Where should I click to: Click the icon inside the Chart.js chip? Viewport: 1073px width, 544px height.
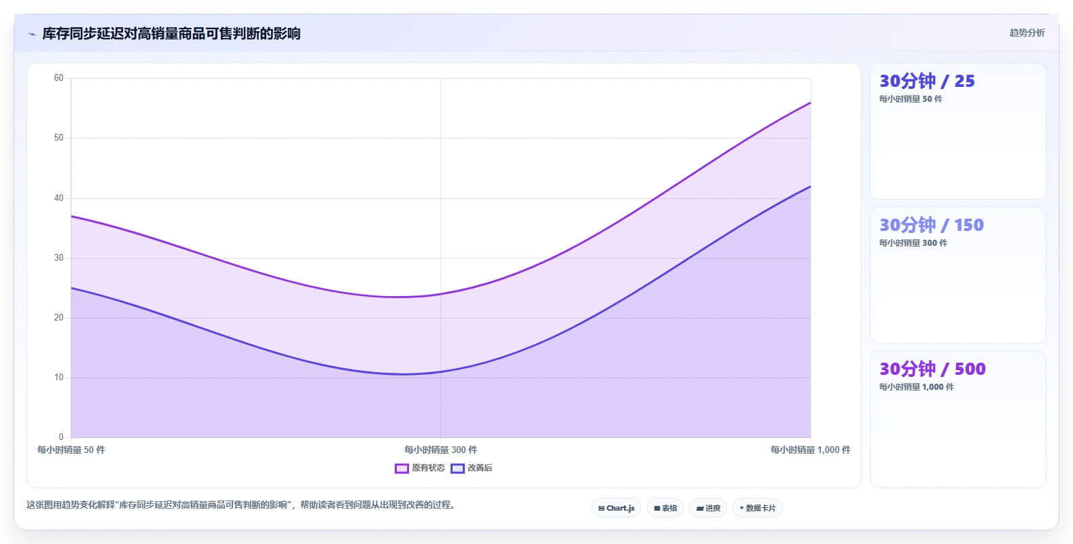point(601,508)
